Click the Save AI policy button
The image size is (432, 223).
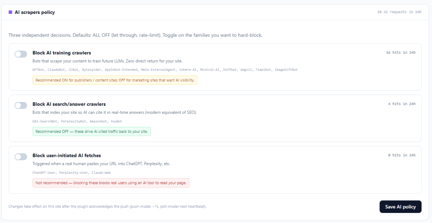point(400,207)
